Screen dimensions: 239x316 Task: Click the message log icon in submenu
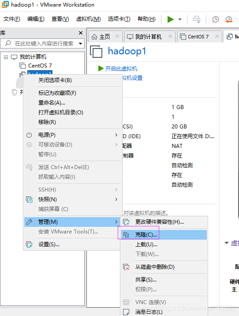(x=126, y=312)
